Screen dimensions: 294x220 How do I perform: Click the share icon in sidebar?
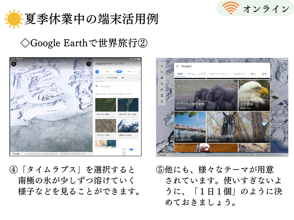[162, 102]
